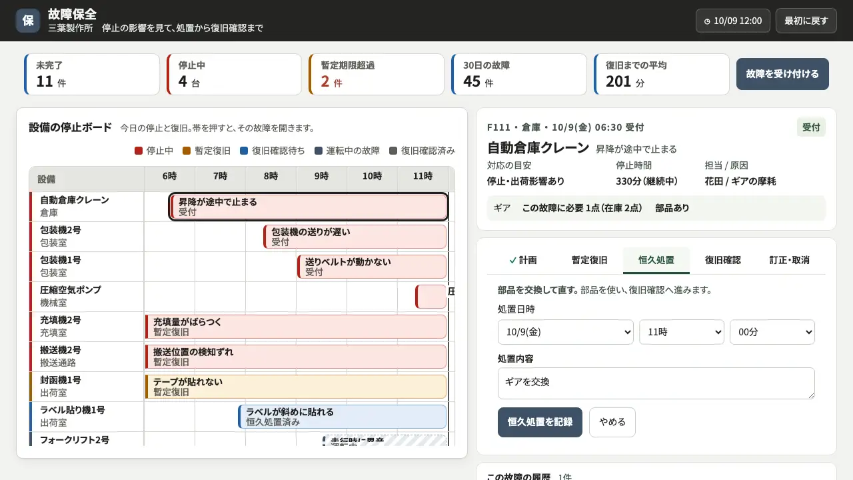853x480 pixels.
Task: Click the 花田 / ギアの摩耗 value
Action: tap(740, 181)
